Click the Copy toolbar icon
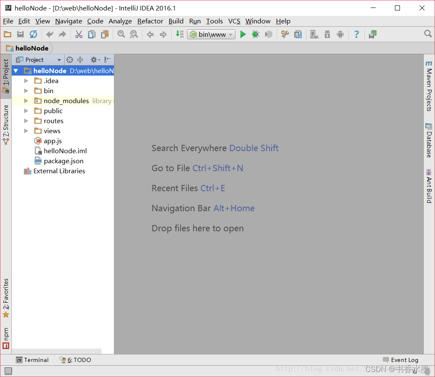 coord(91,34)
